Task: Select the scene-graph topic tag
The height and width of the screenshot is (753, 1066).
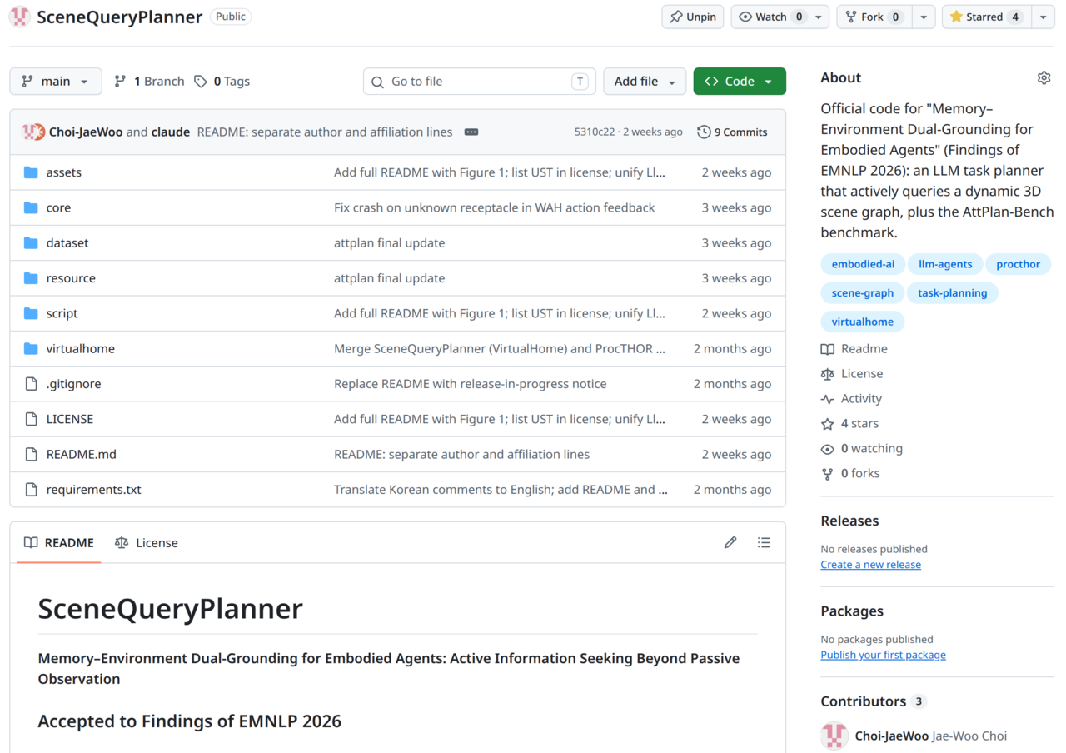Action: tap(863, 292)
